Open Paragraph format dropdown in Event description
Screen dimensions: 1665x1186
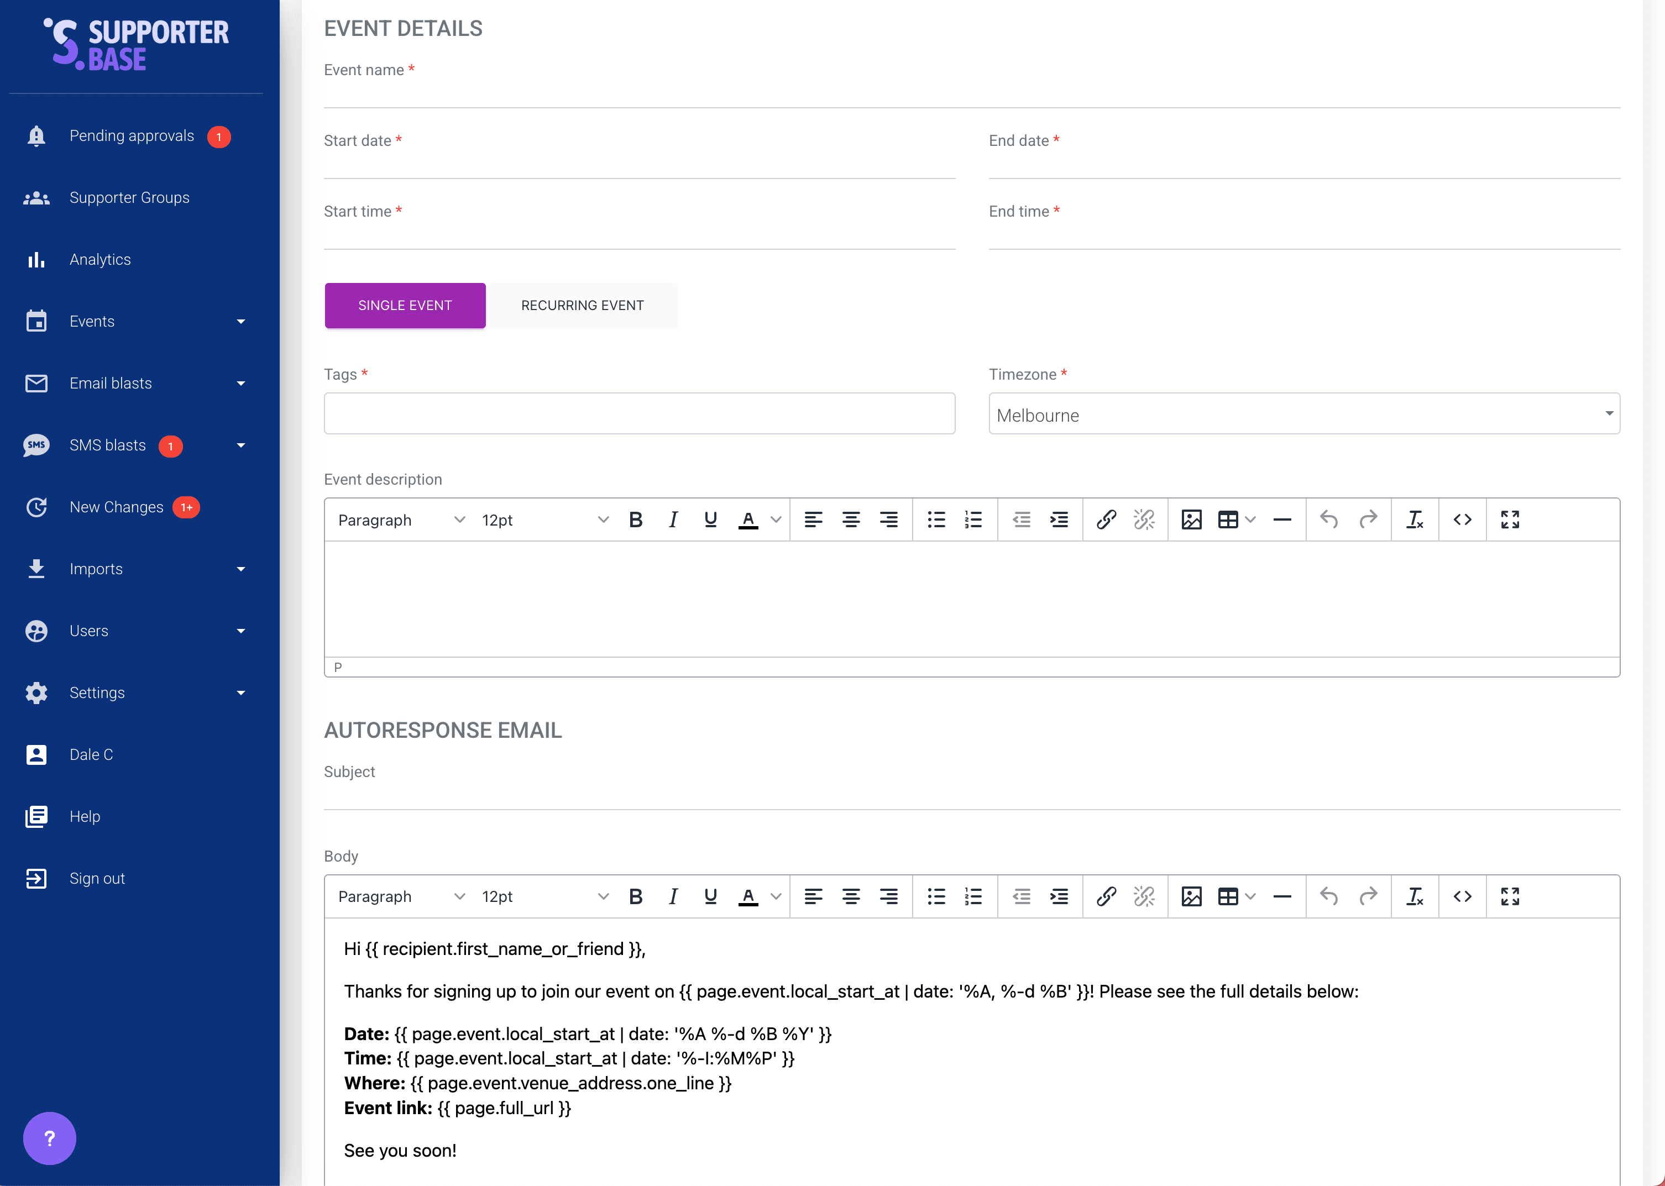(401, 520)
